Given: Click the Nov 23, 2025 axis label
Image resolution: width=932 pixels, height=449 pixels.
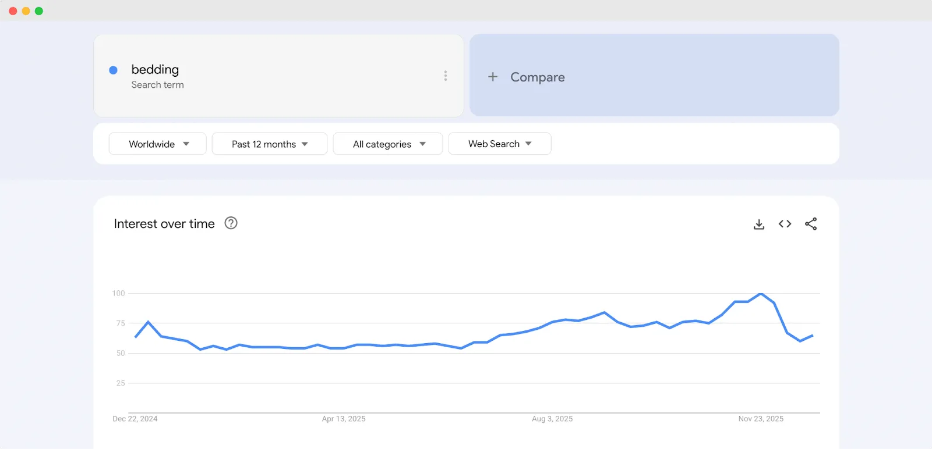Looking at the screenshot, I should [761, 419].
